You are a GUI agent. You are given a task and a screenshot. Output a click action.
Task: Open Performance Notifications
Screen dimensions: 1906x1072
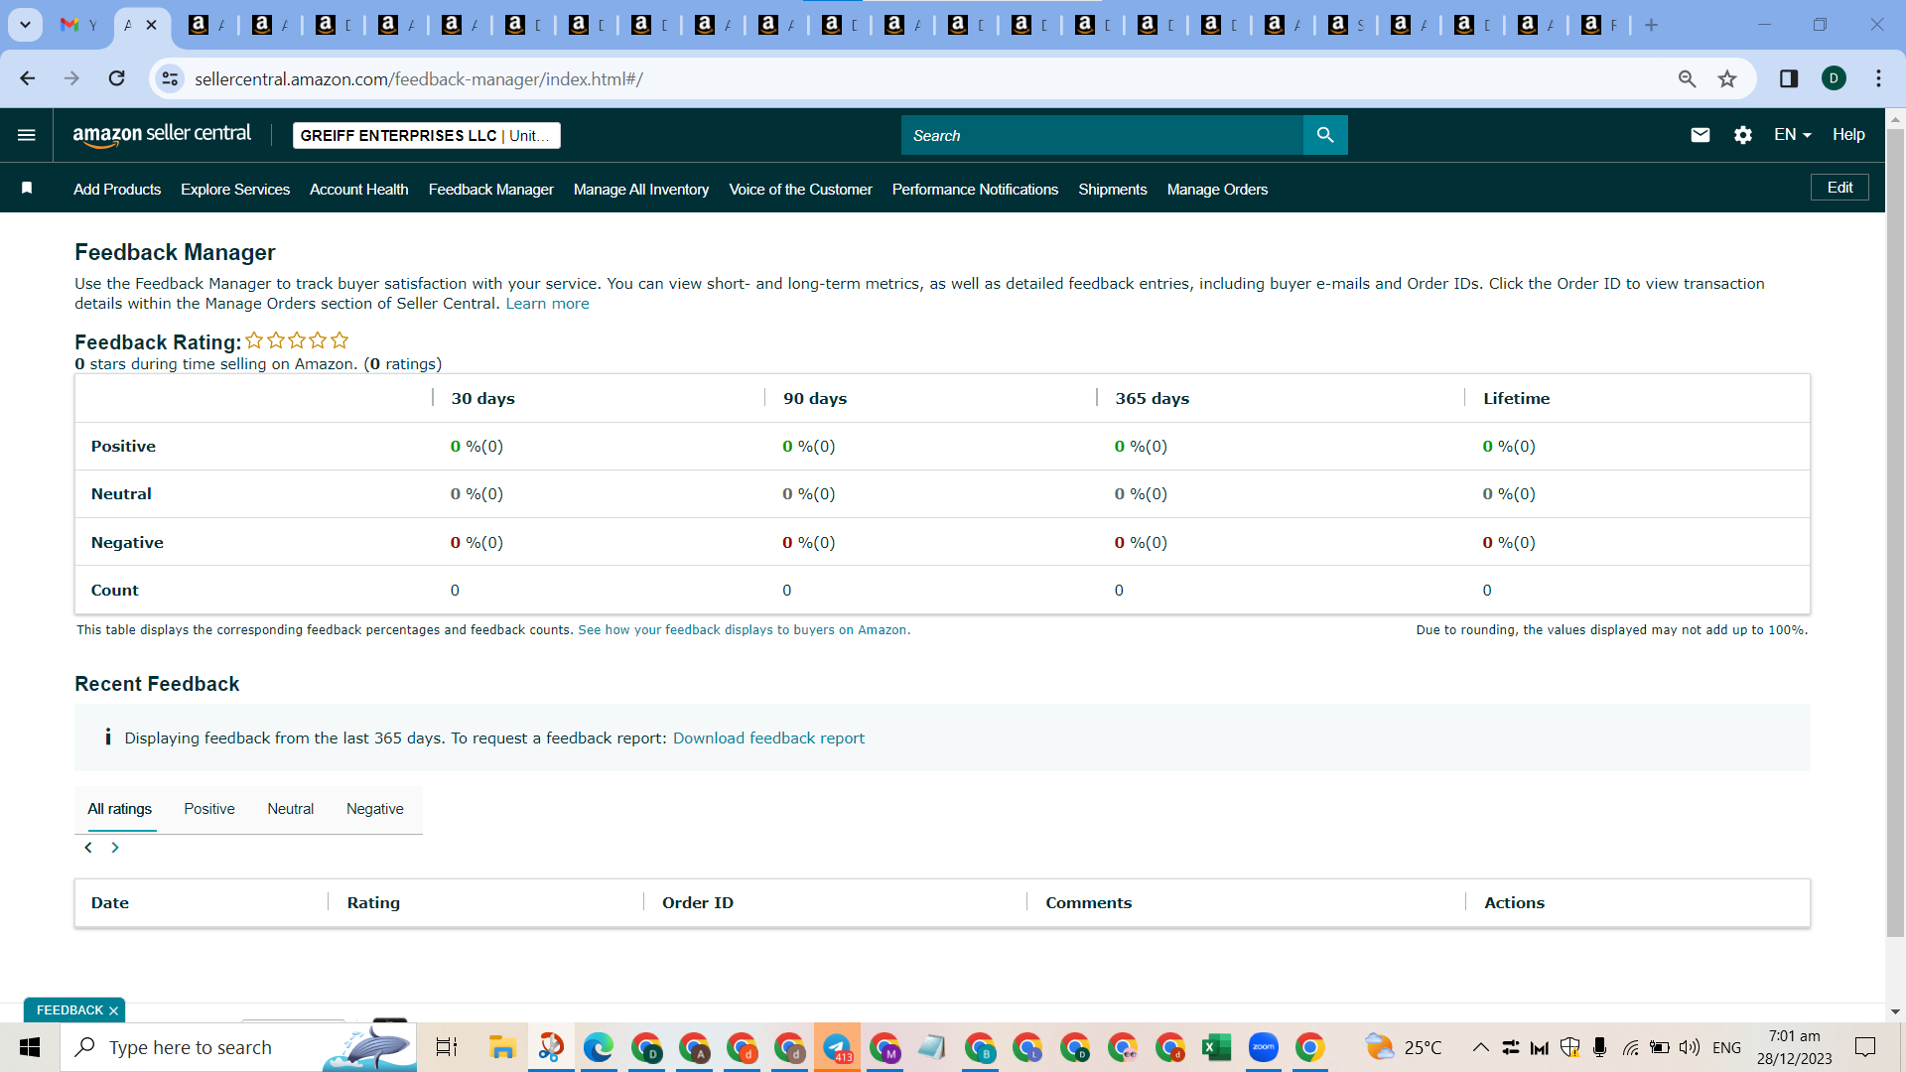pyautogui.click(x=975, y=190)
